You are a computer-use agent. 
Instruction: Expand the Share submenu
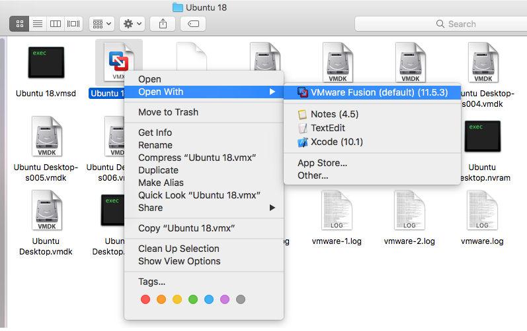(x=204, y=208)
